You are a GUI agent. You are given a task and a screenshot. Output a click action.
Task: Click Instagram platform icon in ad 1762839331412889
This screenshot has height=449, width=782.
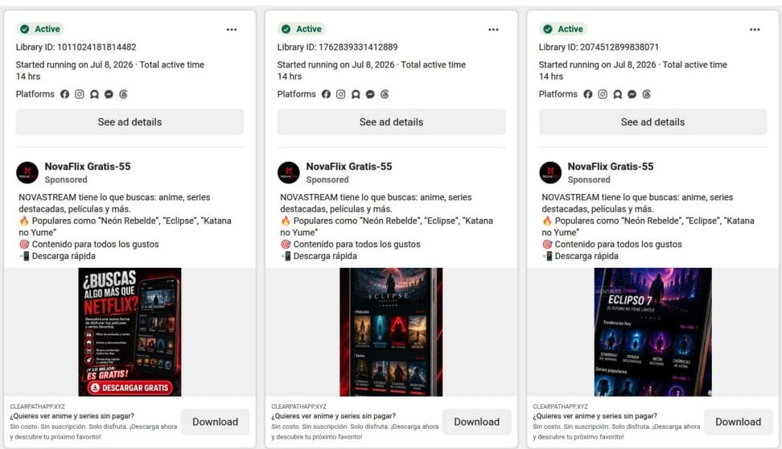pyautogui.click(x=340, y=94)
